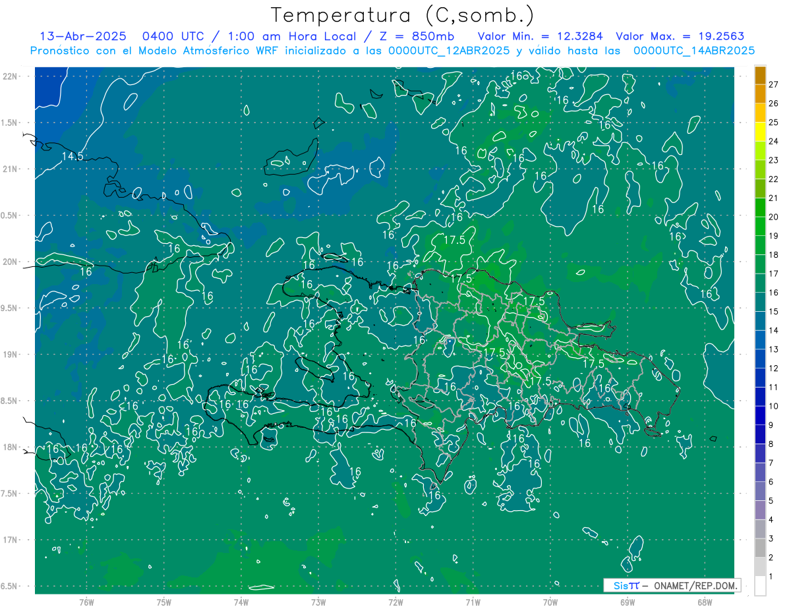This screenshot has height=611, width=791.
Task: Click the title "Temperatura (C,somb.)"
Action: click(x=403, y=15)
